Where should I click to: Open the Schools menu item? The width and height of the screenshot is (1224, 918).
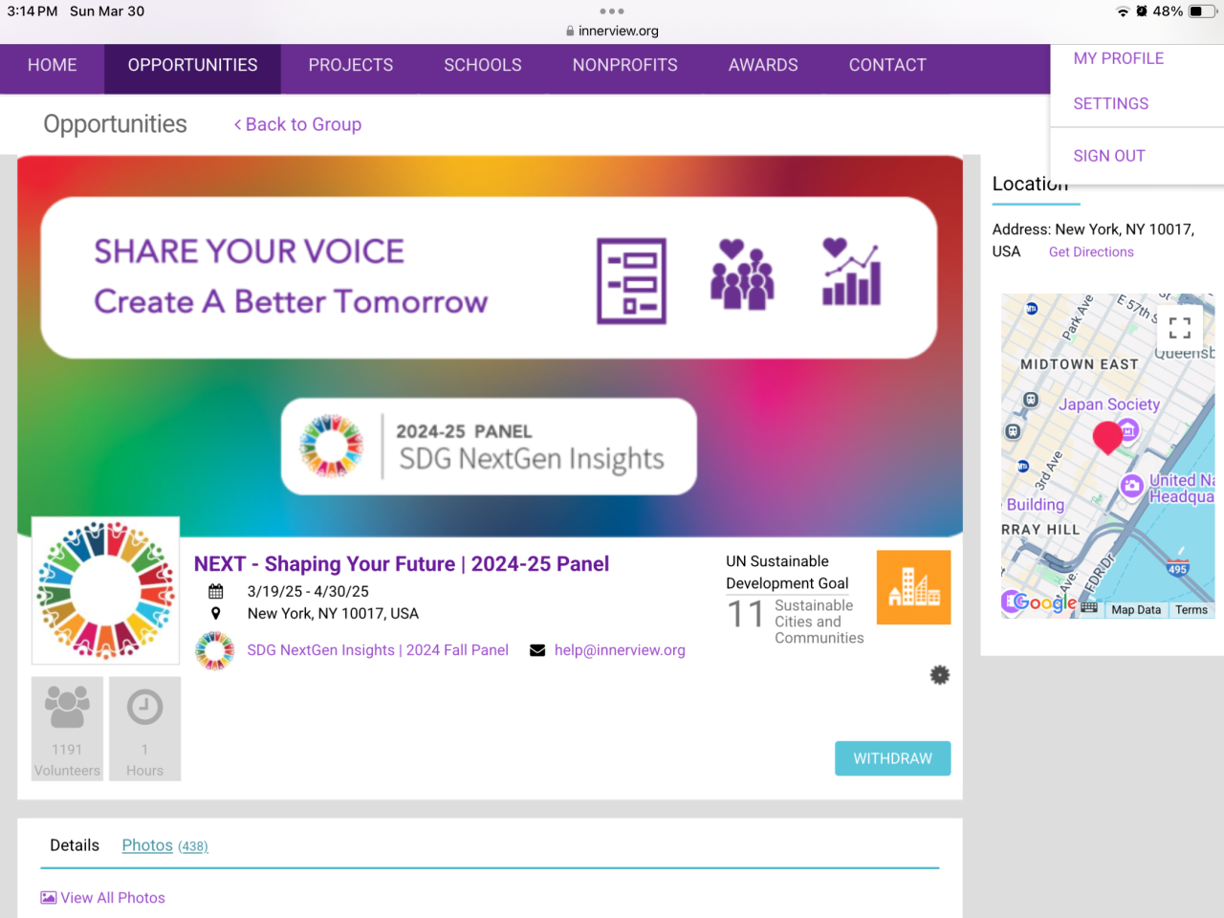[x=483, y=65]
